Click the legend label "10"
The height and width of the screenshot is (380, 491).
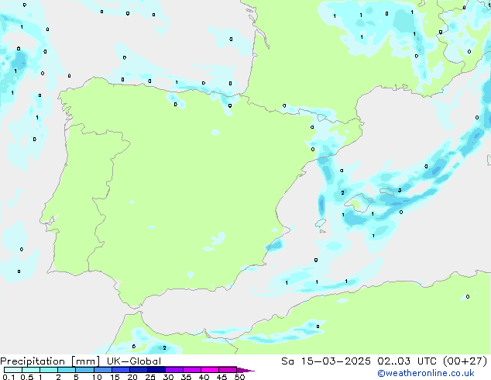coord(97,377)
